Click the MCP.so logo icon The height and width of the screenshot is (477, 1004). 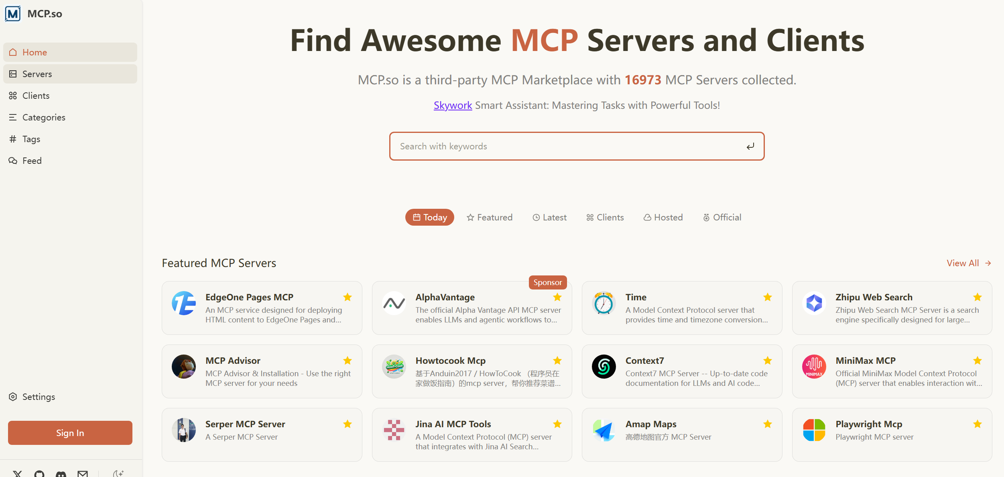(x=13, y=14)
